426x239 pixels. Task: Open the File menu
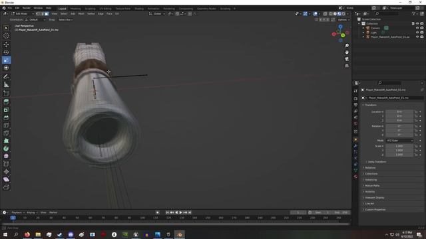[x=10, y=8]
